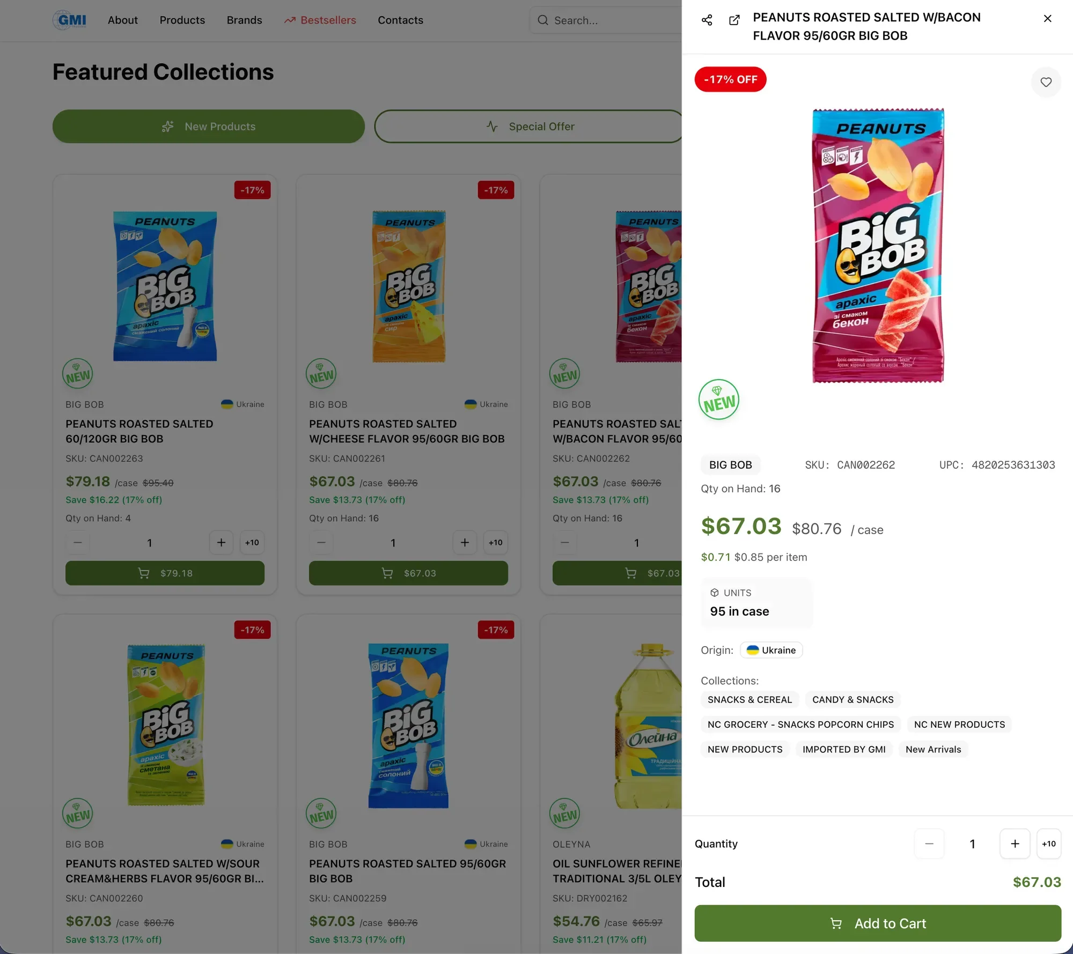Click the BIG BOB brand chip
The width and height of the screenshot is (1073, 954).
(x=730, y=464)
